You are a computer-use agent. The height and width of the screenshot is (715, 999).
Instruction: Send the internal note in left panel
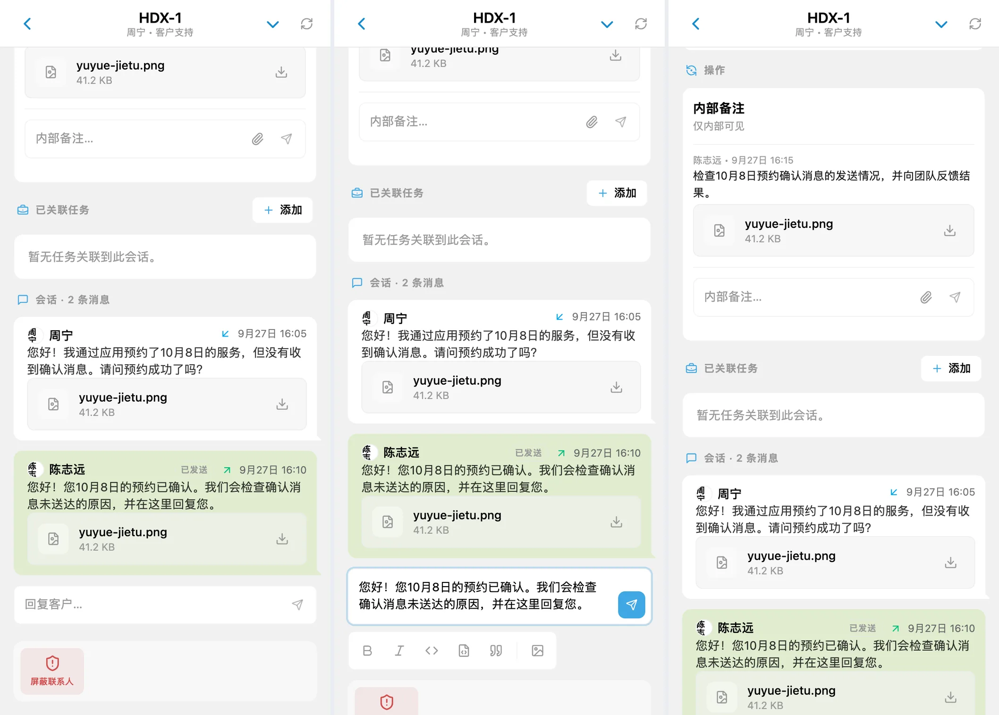(287, 139)
